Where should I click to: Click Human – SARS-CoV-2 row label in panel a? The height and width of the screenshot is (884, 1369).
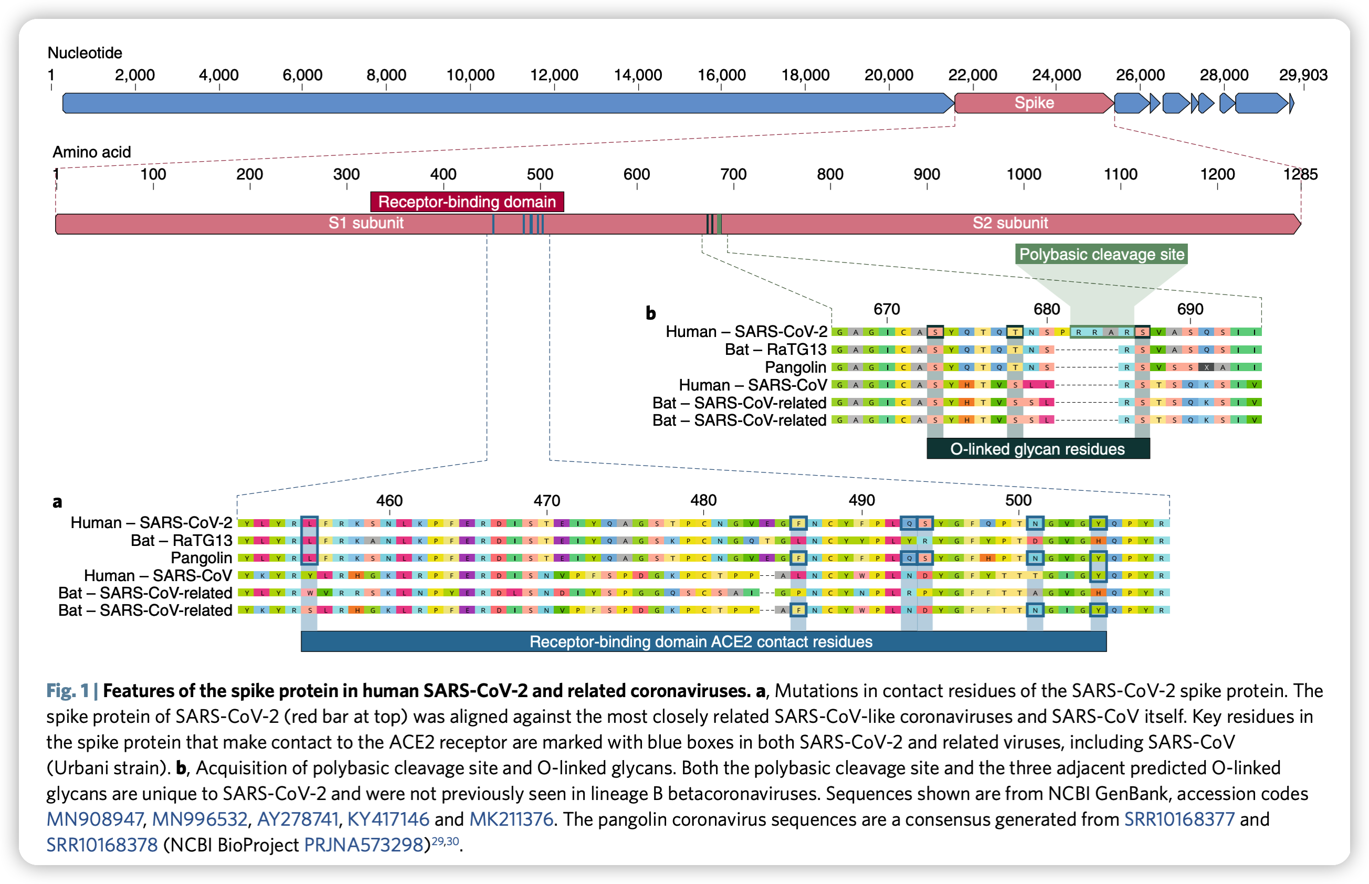[x=151, y=523]
